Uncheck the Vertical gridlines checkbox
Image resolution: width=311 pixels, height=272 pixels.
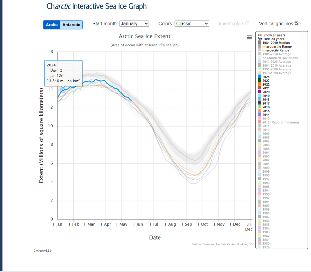(x=296, y=23)
